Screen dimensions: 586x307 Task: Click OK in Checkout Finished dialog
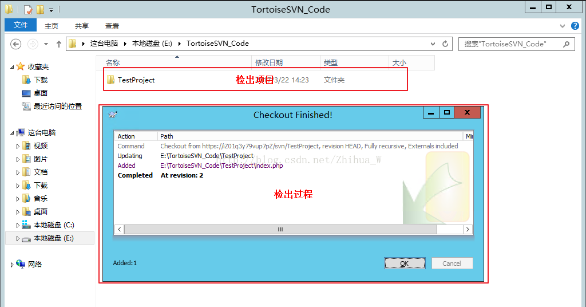click(405, 263)
